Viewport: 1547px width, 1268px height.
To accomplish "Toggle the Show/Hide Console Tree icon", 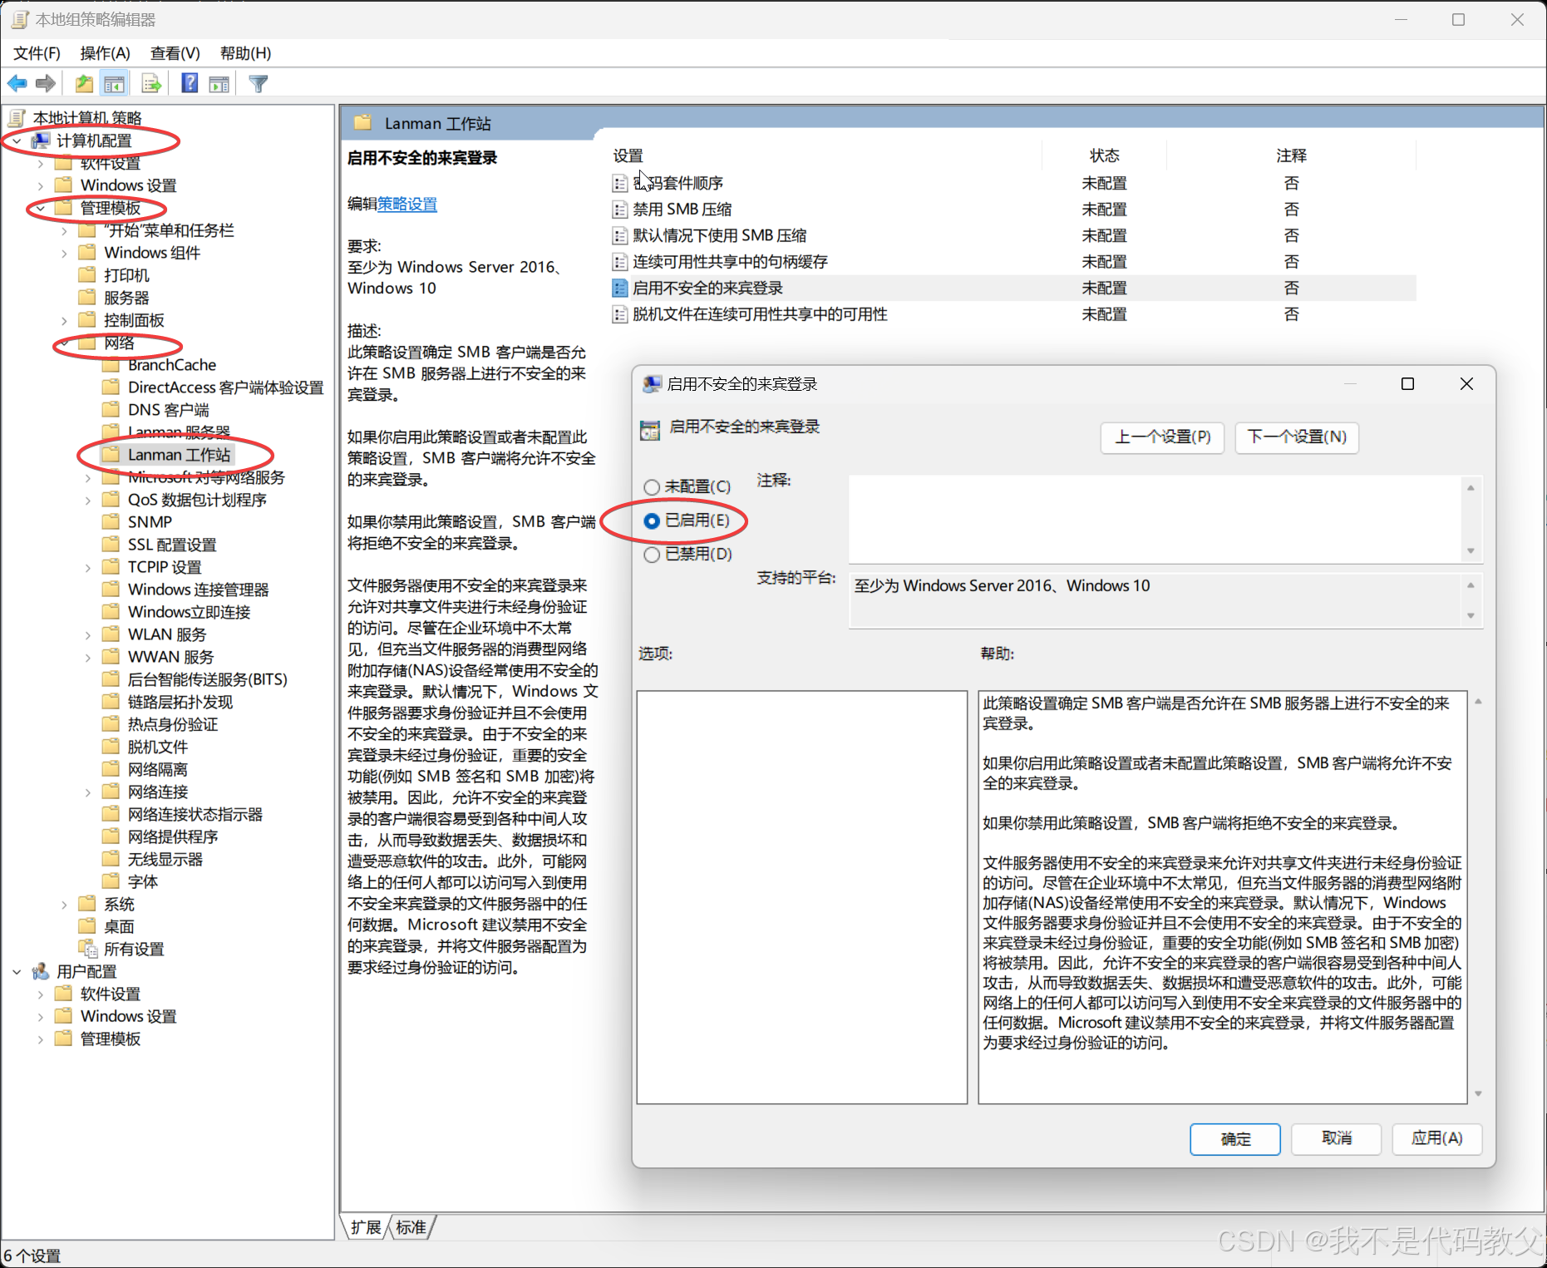I will (115, 83).
